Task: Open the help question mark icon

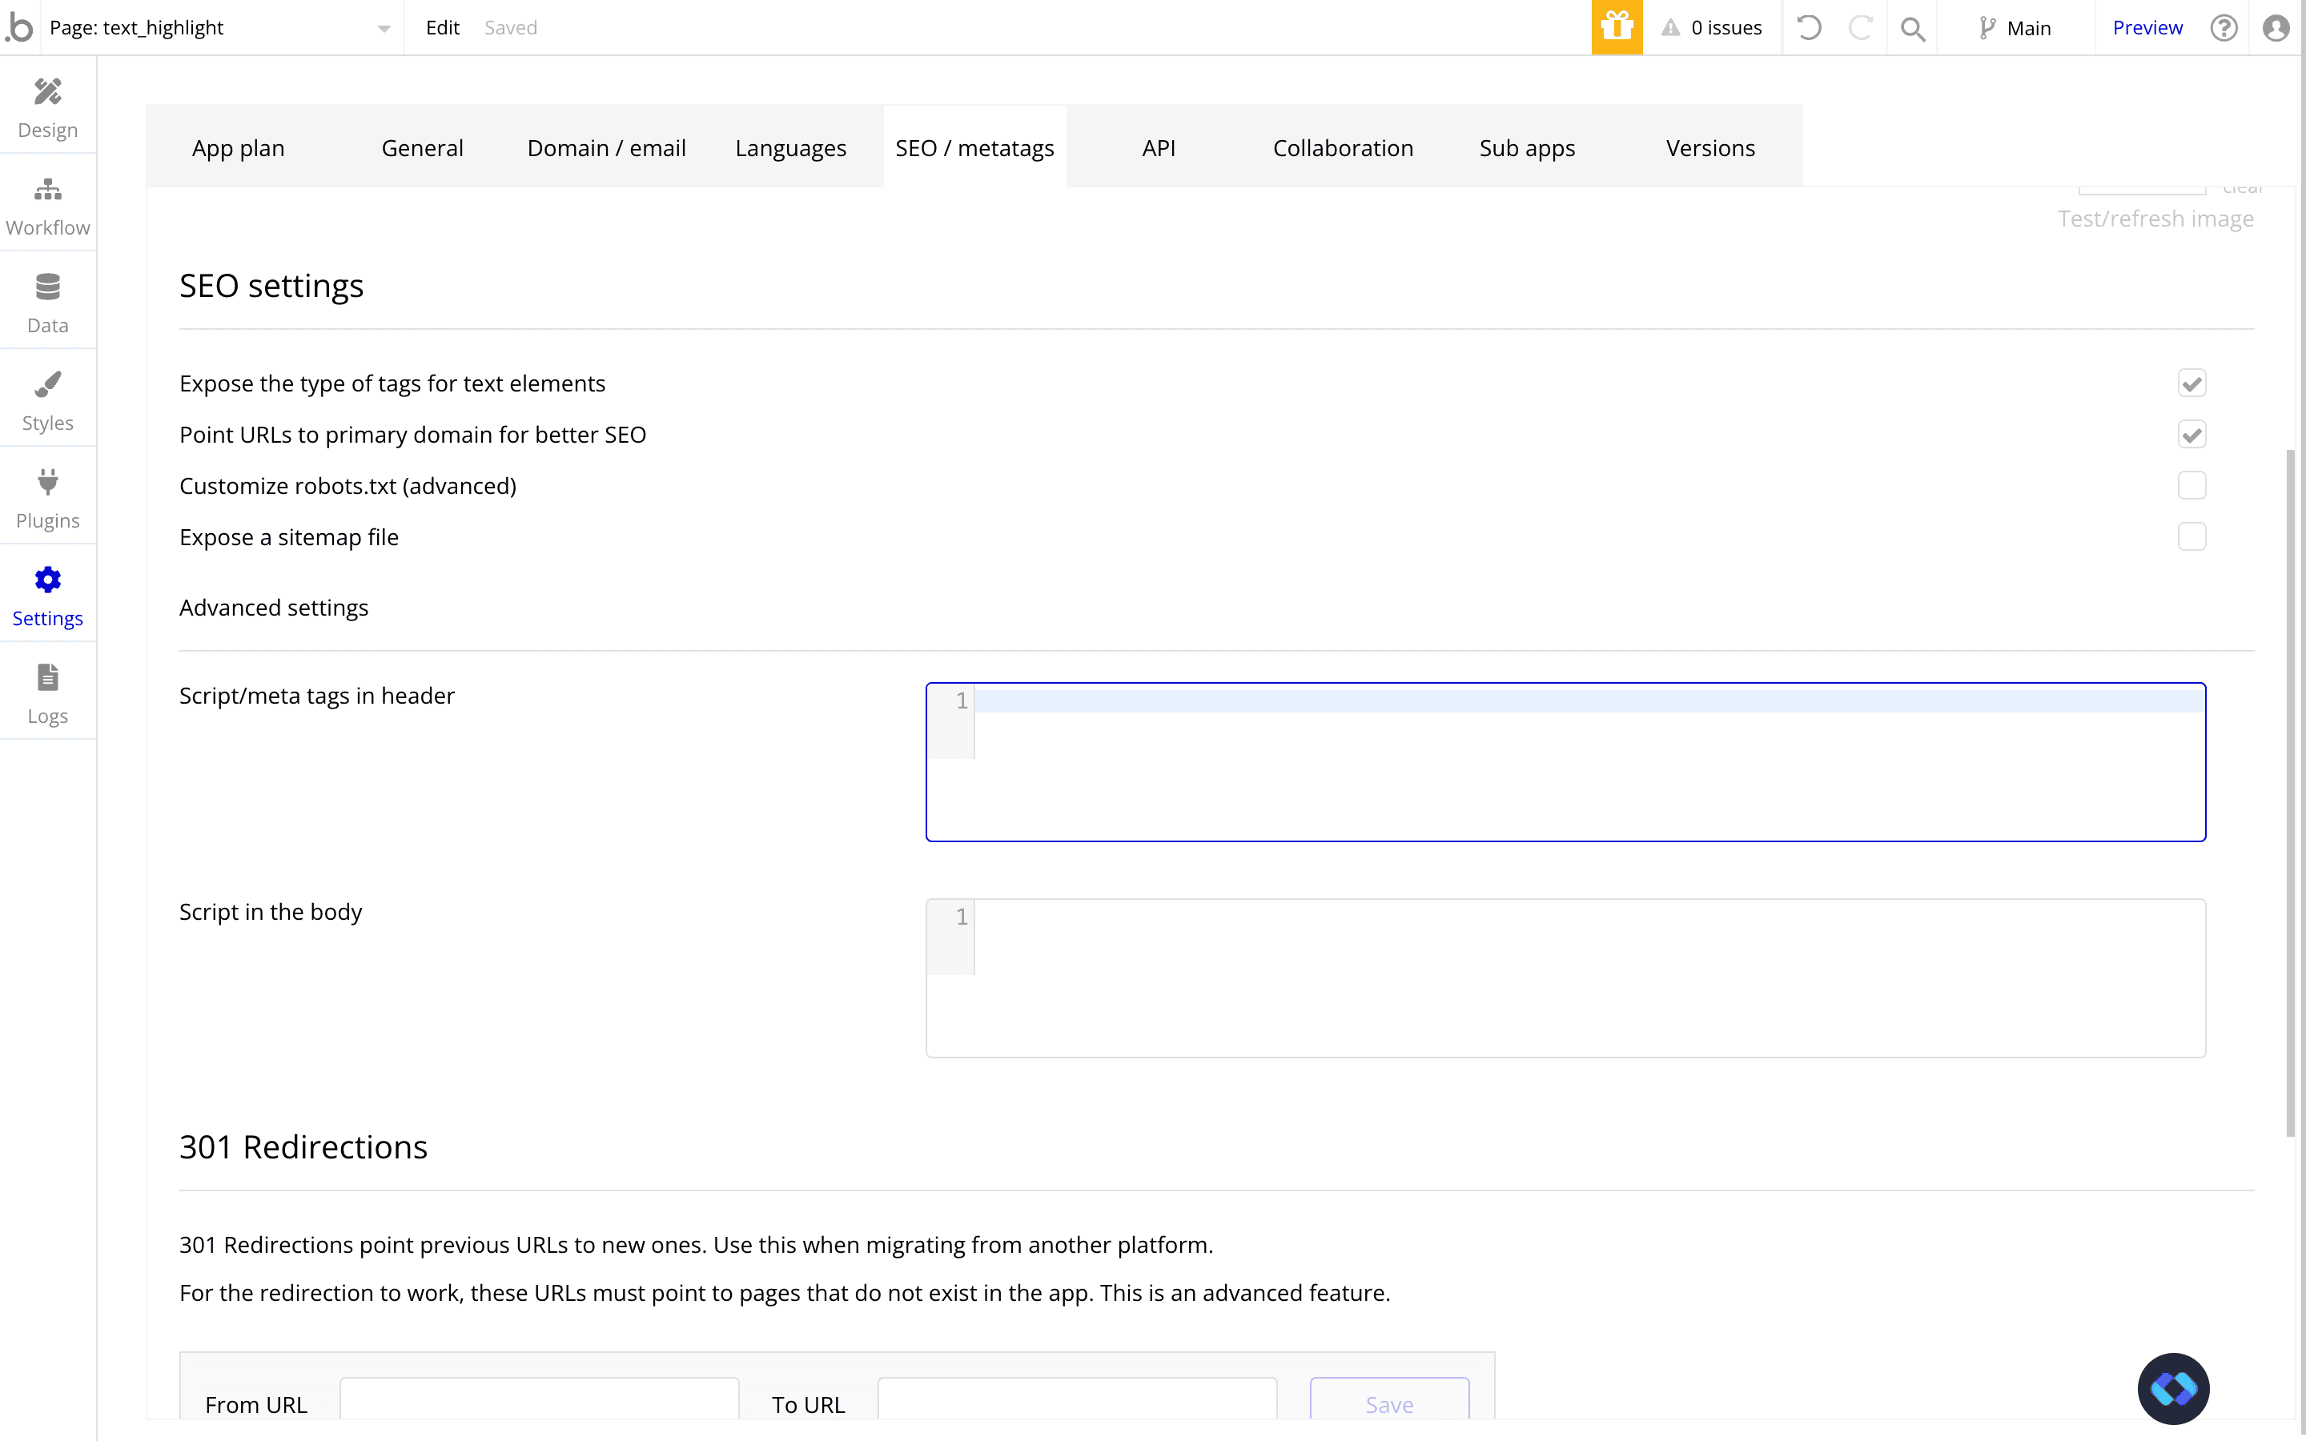Action: tap(2223, 28)
